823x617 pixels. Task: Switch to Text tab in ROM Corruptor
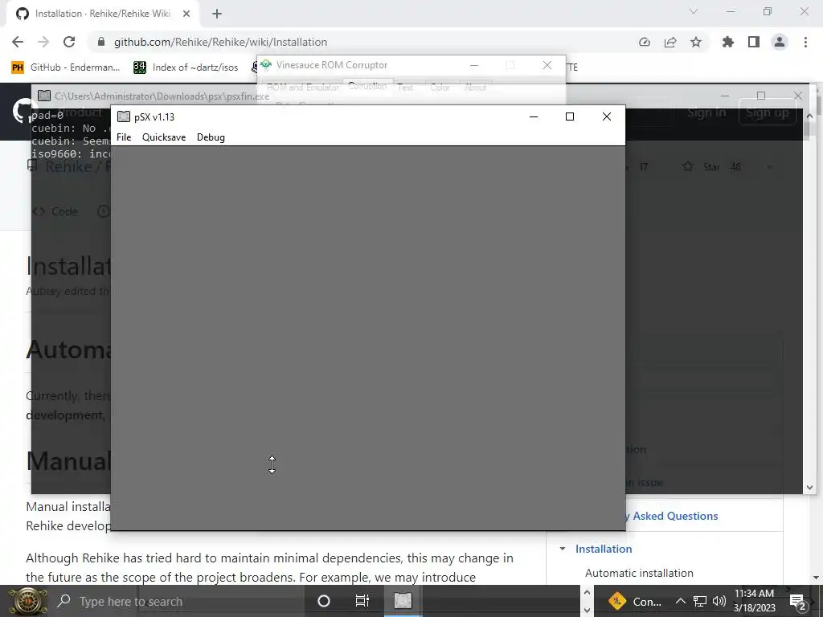pyautogui.click(x=405, y=88)
